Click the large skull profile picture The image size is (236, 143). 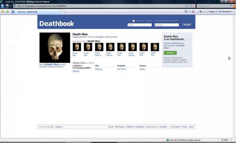pos(55,47)
